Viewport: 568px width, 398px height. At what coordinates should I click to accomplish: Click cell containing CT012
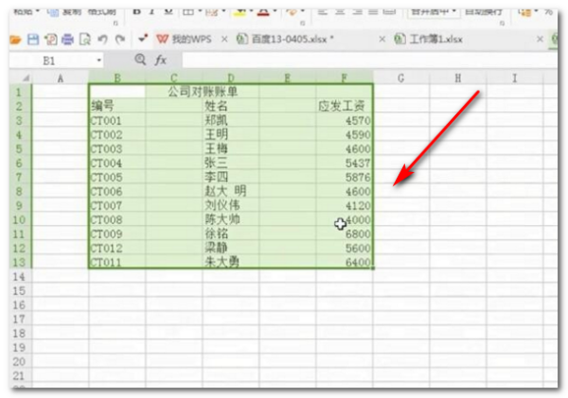click(x=116, y=249)
